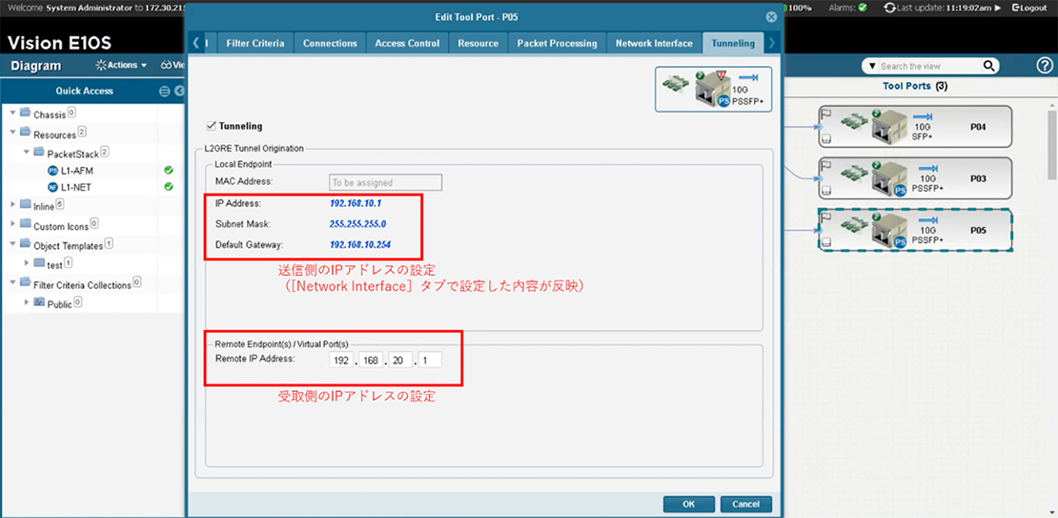Select the P04 tool port icon
Screen dimensions: 1058x518
885,125
